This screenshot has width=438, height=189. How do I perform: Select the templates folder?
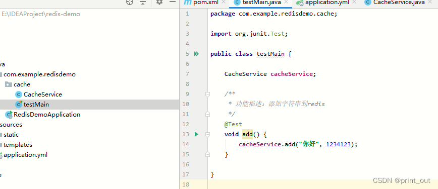(x=18, y=144)
